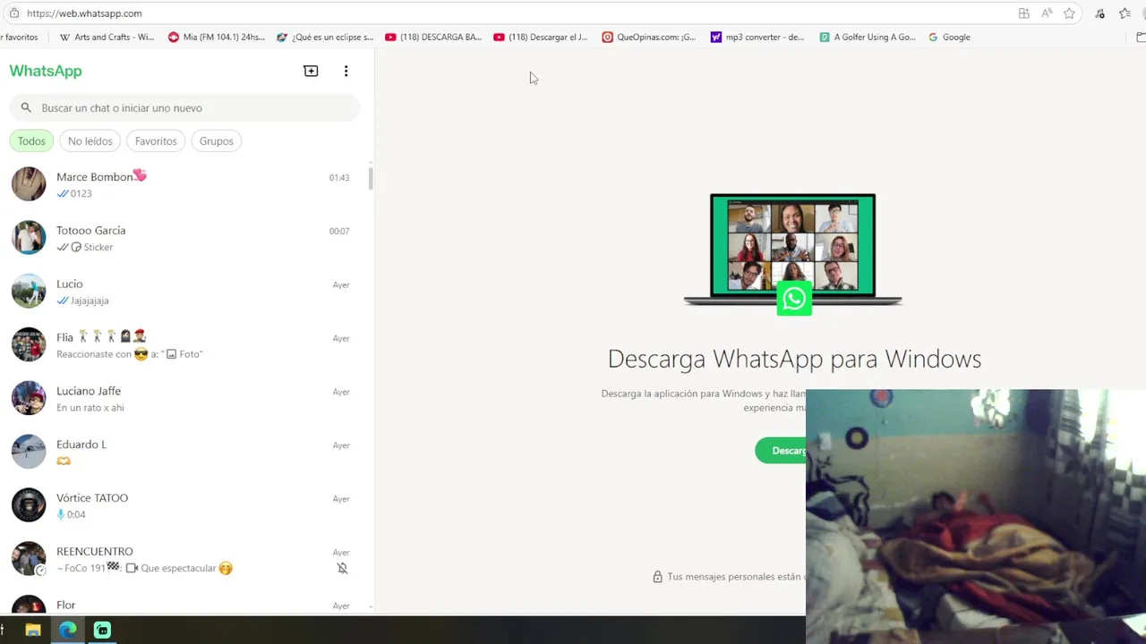Open the Flia group chat
Viewport: 1146px width, 644px height.
pos(184,345)
